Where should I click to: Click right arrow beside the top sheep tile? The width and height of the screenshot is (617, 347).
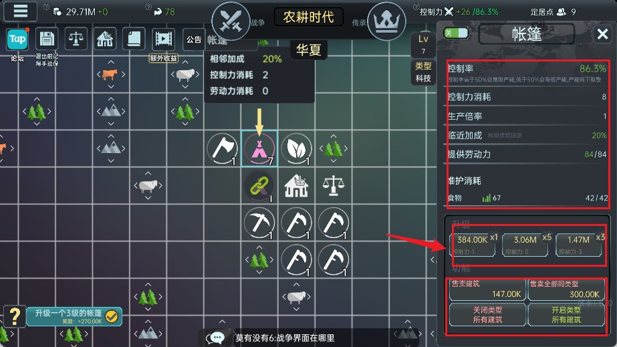tap(198, 74)
